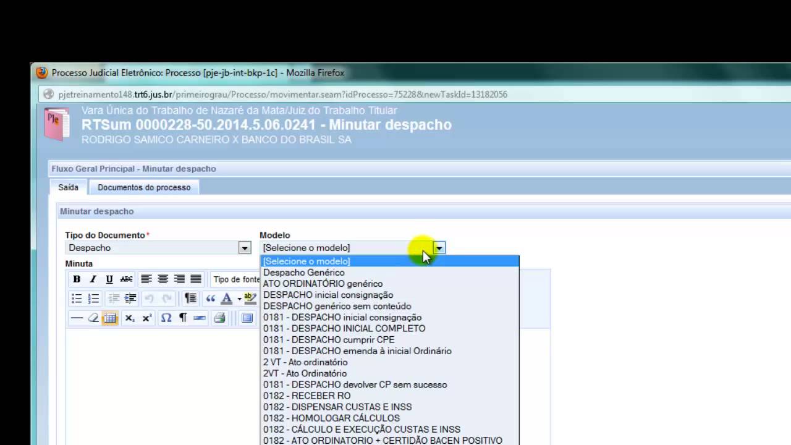791x445 pixels.
Task: Insert a bulleted list
Action: (x=77, y=299)
